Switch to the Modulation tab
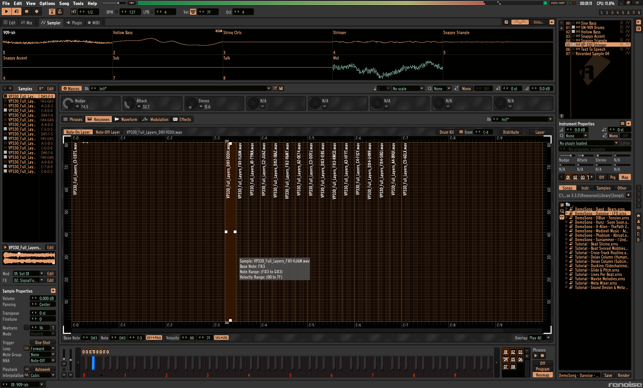Image resolution: width=643 pixels, height=388 pixels. coord(155,119)
